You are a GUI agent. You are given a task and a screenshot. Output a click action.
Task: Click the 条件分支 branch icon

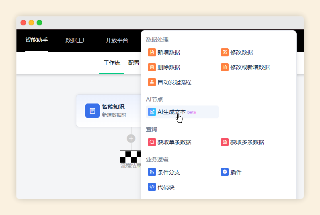152,172
